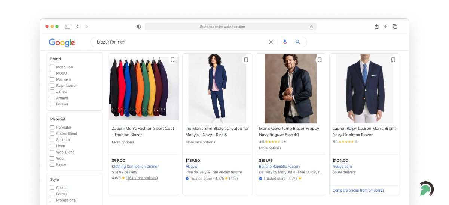
Task: Click More options under Zacchi blazer
Action: [123, 142]
